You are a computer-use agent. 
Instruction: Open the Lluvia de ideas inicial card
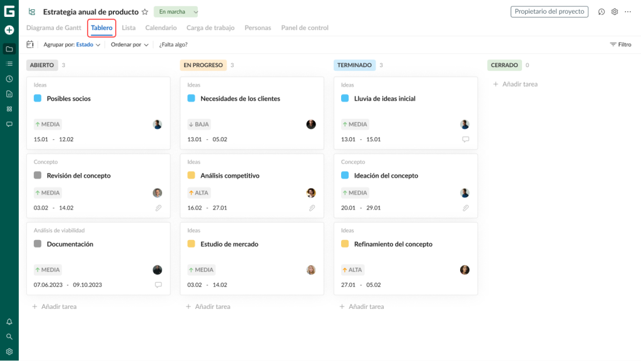(x=406, y=113)
